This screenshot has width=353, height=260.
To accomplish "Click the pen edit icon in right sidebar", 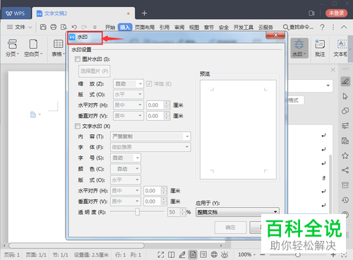I will pyautogui.click(x=345, y=82).
